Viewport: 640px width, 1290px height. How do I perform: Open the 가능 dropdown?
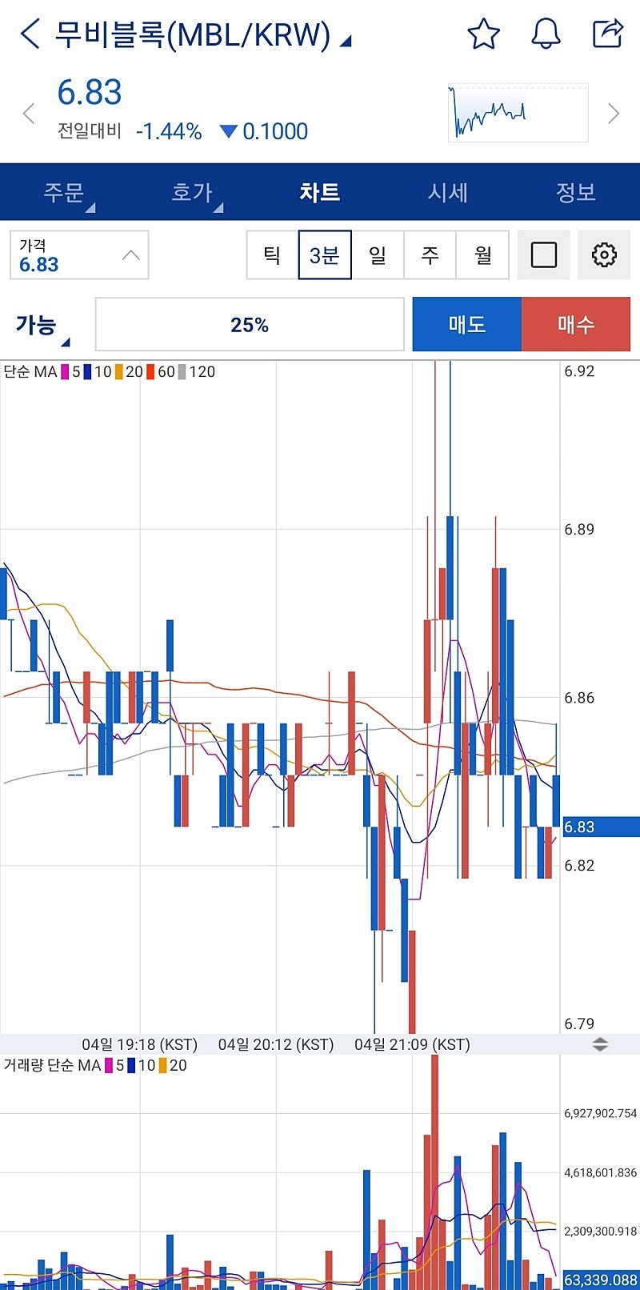coord(43,327)
